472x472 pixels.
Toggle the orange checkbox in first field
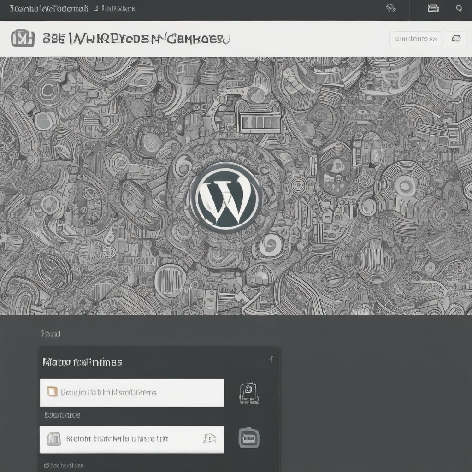[52, 392]
